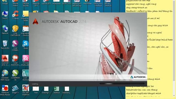Launch the Skype desktop icon

26,45
